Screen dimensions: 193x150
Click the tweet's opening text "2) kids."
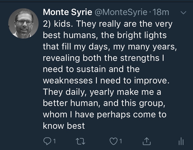[58, 24]
